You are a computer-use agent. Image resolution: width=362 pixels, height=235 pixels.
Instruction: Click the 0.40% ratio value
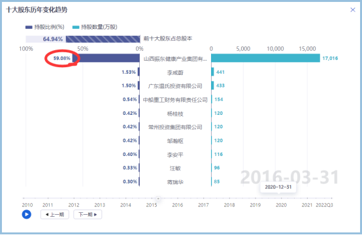pyautogui.click(x=130, y=154)
